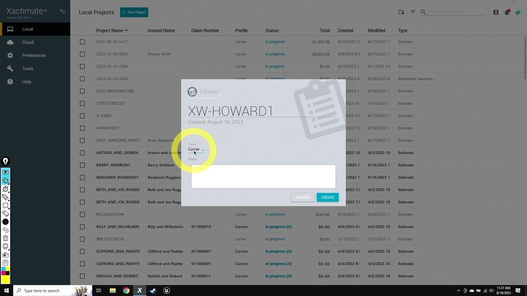
Task: Click the Notes text field
Action: click(263, 177)
